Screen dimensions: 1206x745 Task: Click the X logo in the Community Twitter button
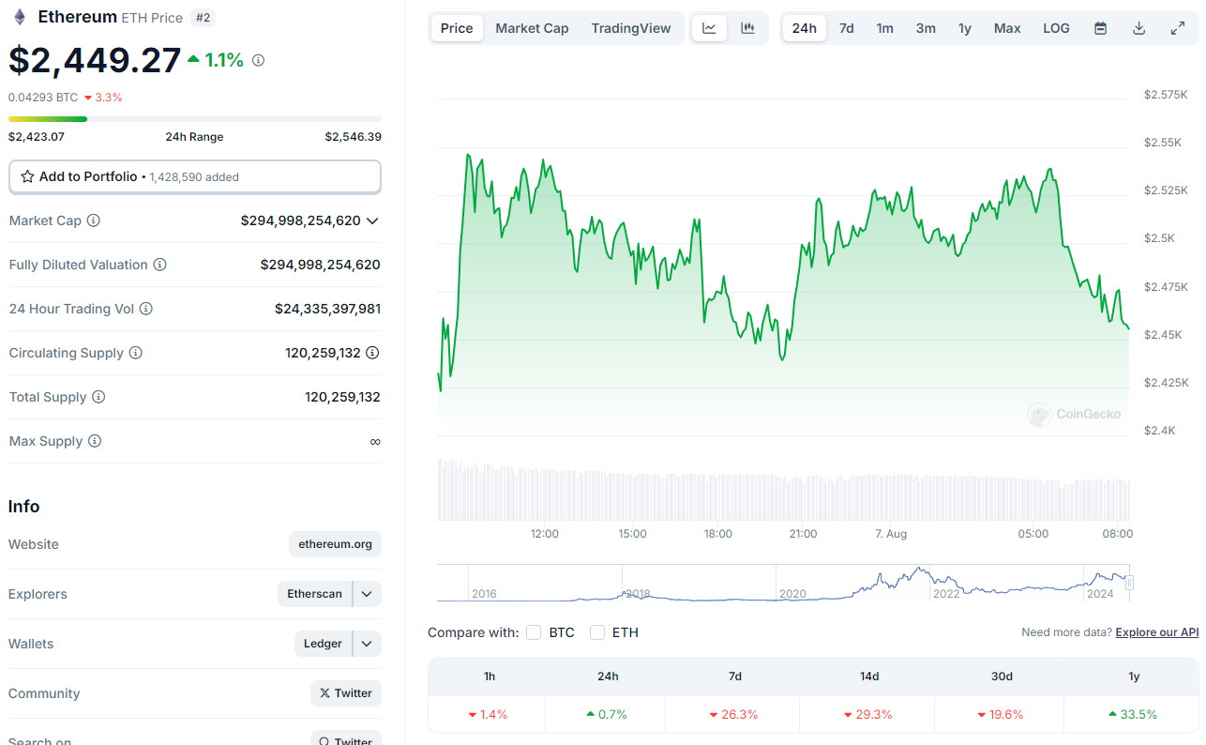point(324,693)
